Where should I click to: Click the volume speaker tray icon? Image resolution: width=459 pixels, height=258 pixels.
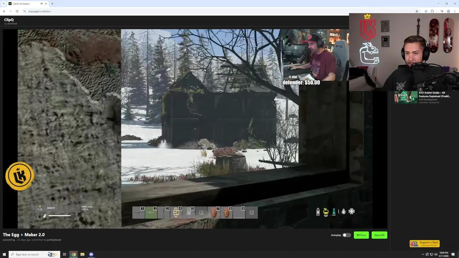[x=436, y=254]
